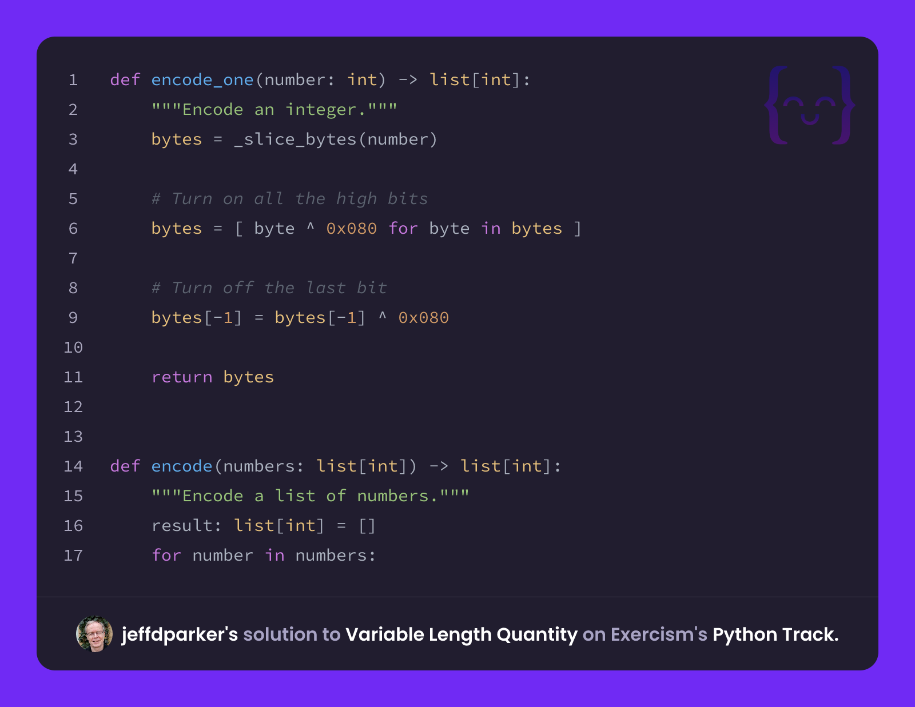This screenshot has width=915, height=707.
Task: Click the "encode_one" function name
Action: 202,79
